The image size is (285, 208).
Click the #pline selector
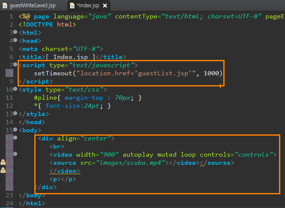coord(45,98)
